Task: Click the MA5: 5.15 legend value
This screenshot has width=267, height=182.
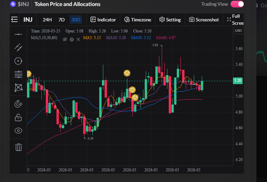Action: pos(92,38)
